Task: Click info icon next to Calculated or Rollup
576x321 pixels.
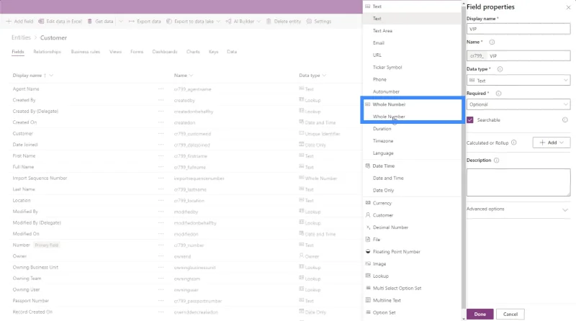Action: (514, 143)
